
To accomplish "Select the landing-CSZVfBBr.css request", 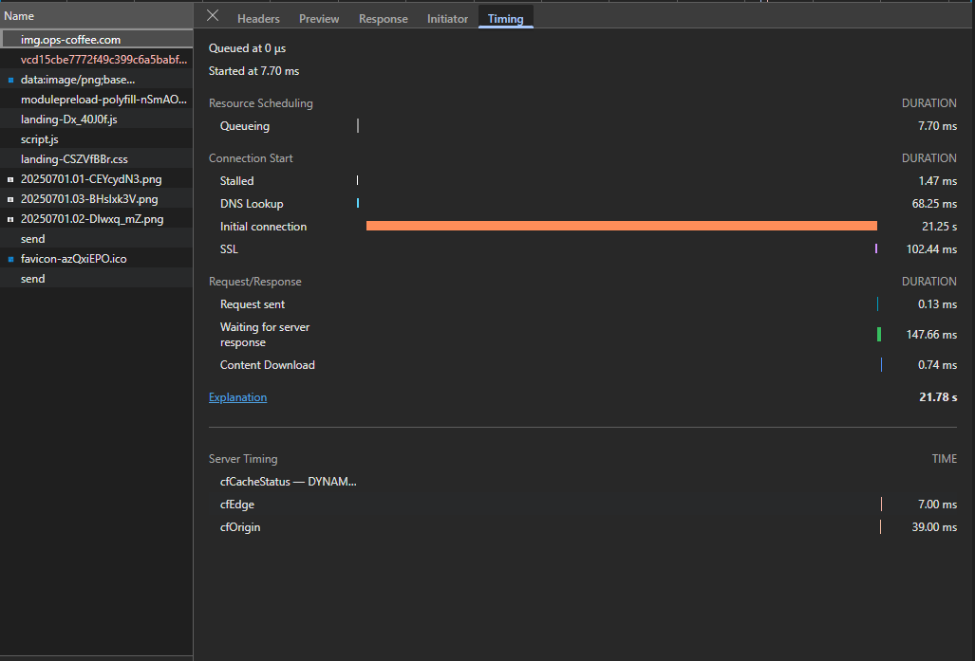I will 74,159.
